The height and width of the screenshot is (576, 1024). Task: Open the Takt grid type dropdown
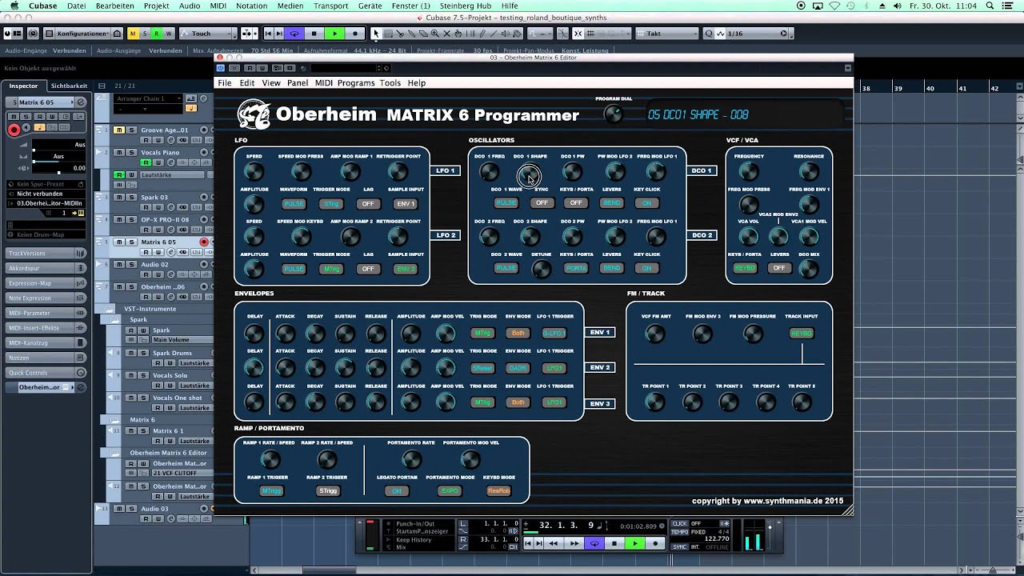(x=667, y=34)
